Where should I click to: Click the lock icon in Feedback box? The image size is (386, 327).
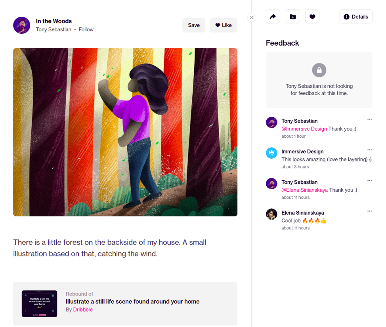(x=319, y=70)
